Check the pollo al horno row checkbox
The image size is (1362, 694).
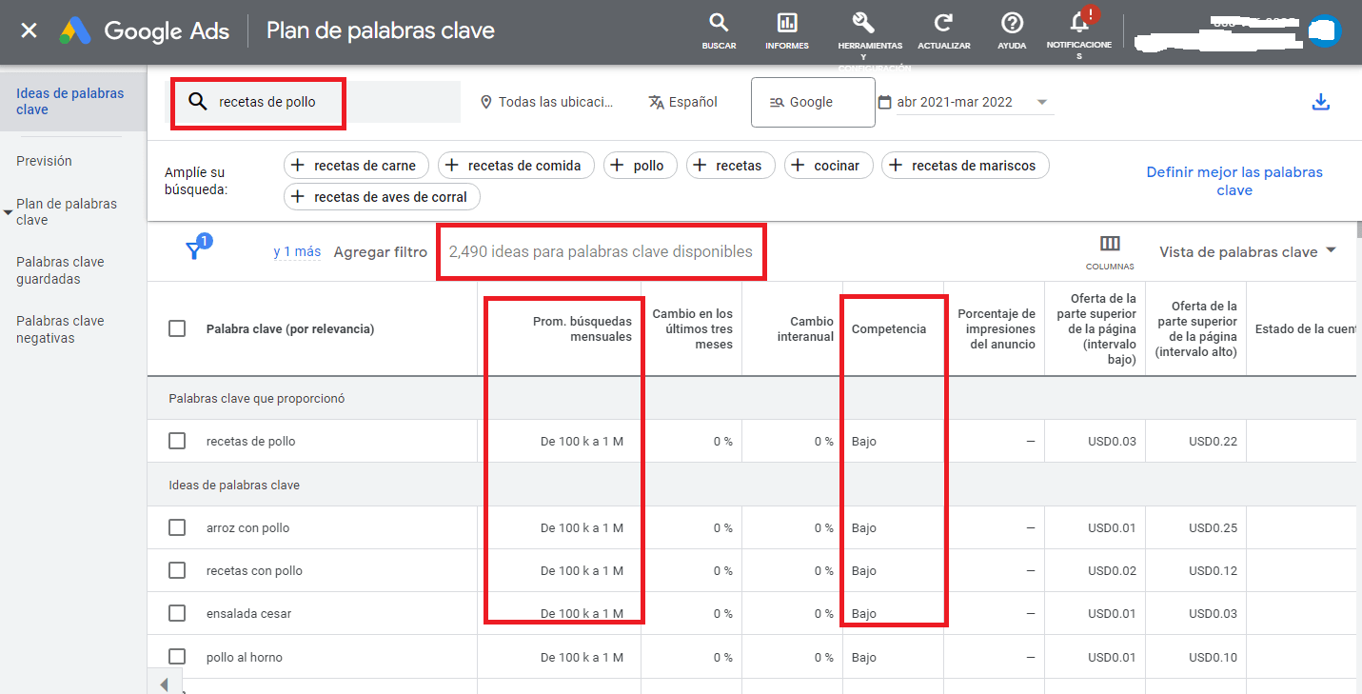177,657
